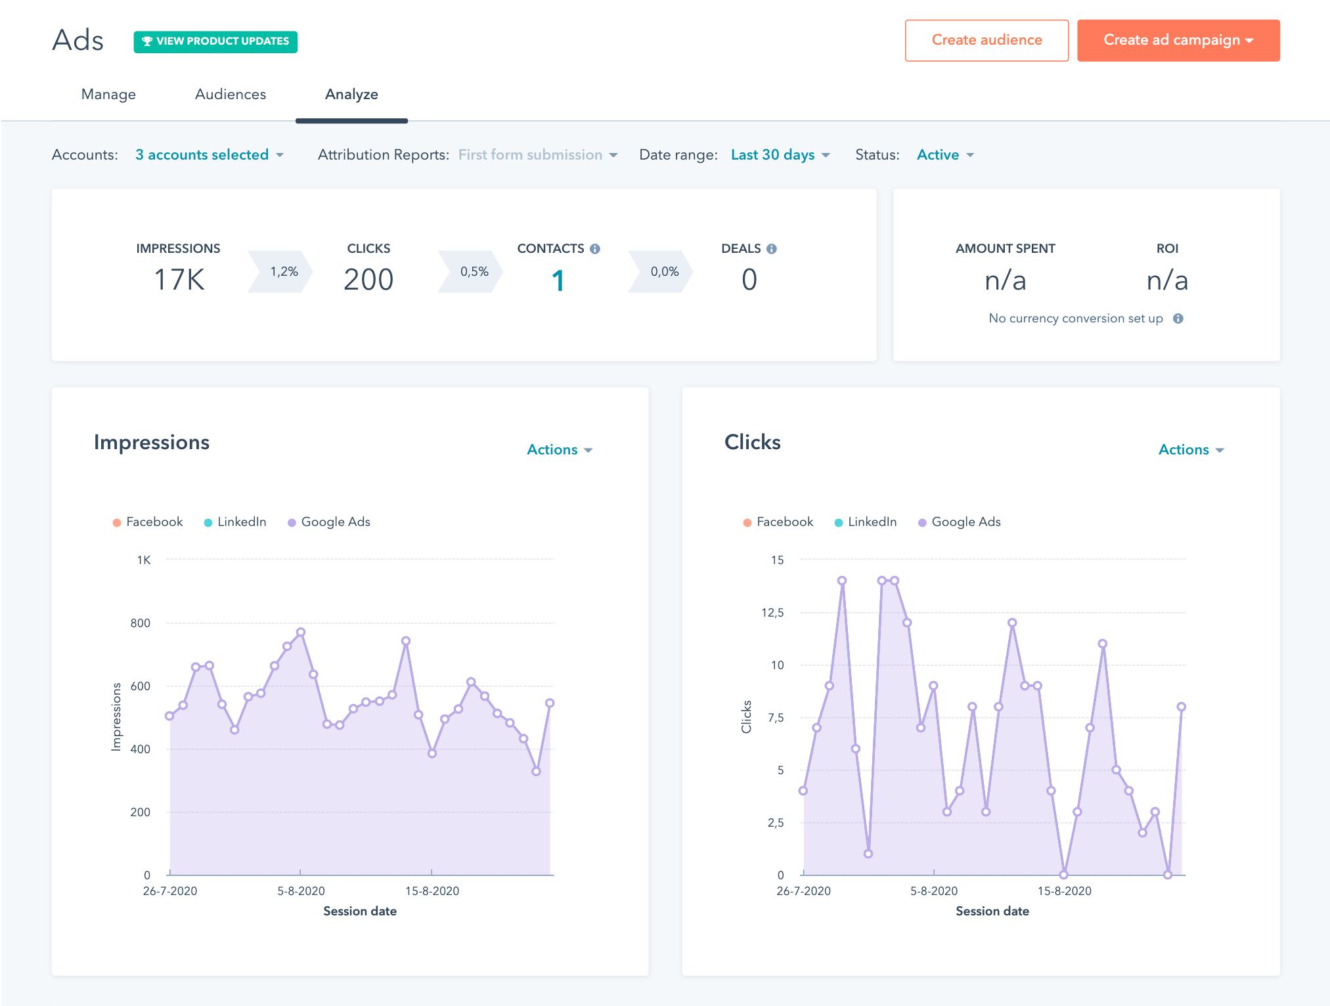Open the Active status dropdown
This screenshot has width=1330, height=1006.
tap(945, 155)
